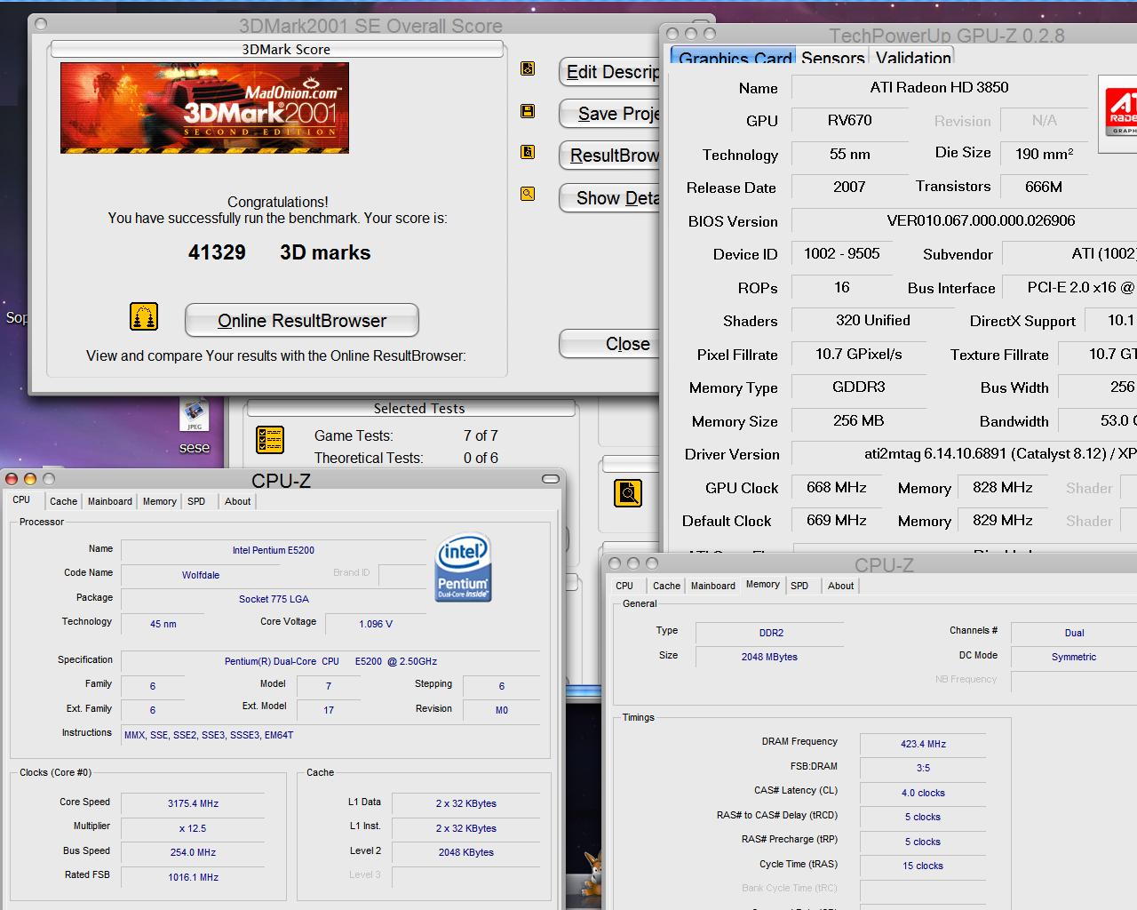Click the ResultBrowser document icon
The height and width of the screenshot is (910, 1137).
pos(528,152)
